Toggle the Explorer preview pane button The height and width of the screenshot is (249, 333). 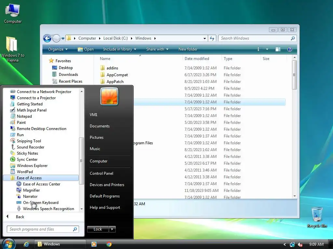click(x=278, y=49)
